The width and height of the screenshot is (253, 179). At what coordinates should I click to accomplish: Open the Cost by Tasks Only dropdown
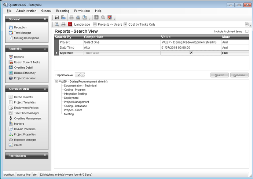[125, 25]
